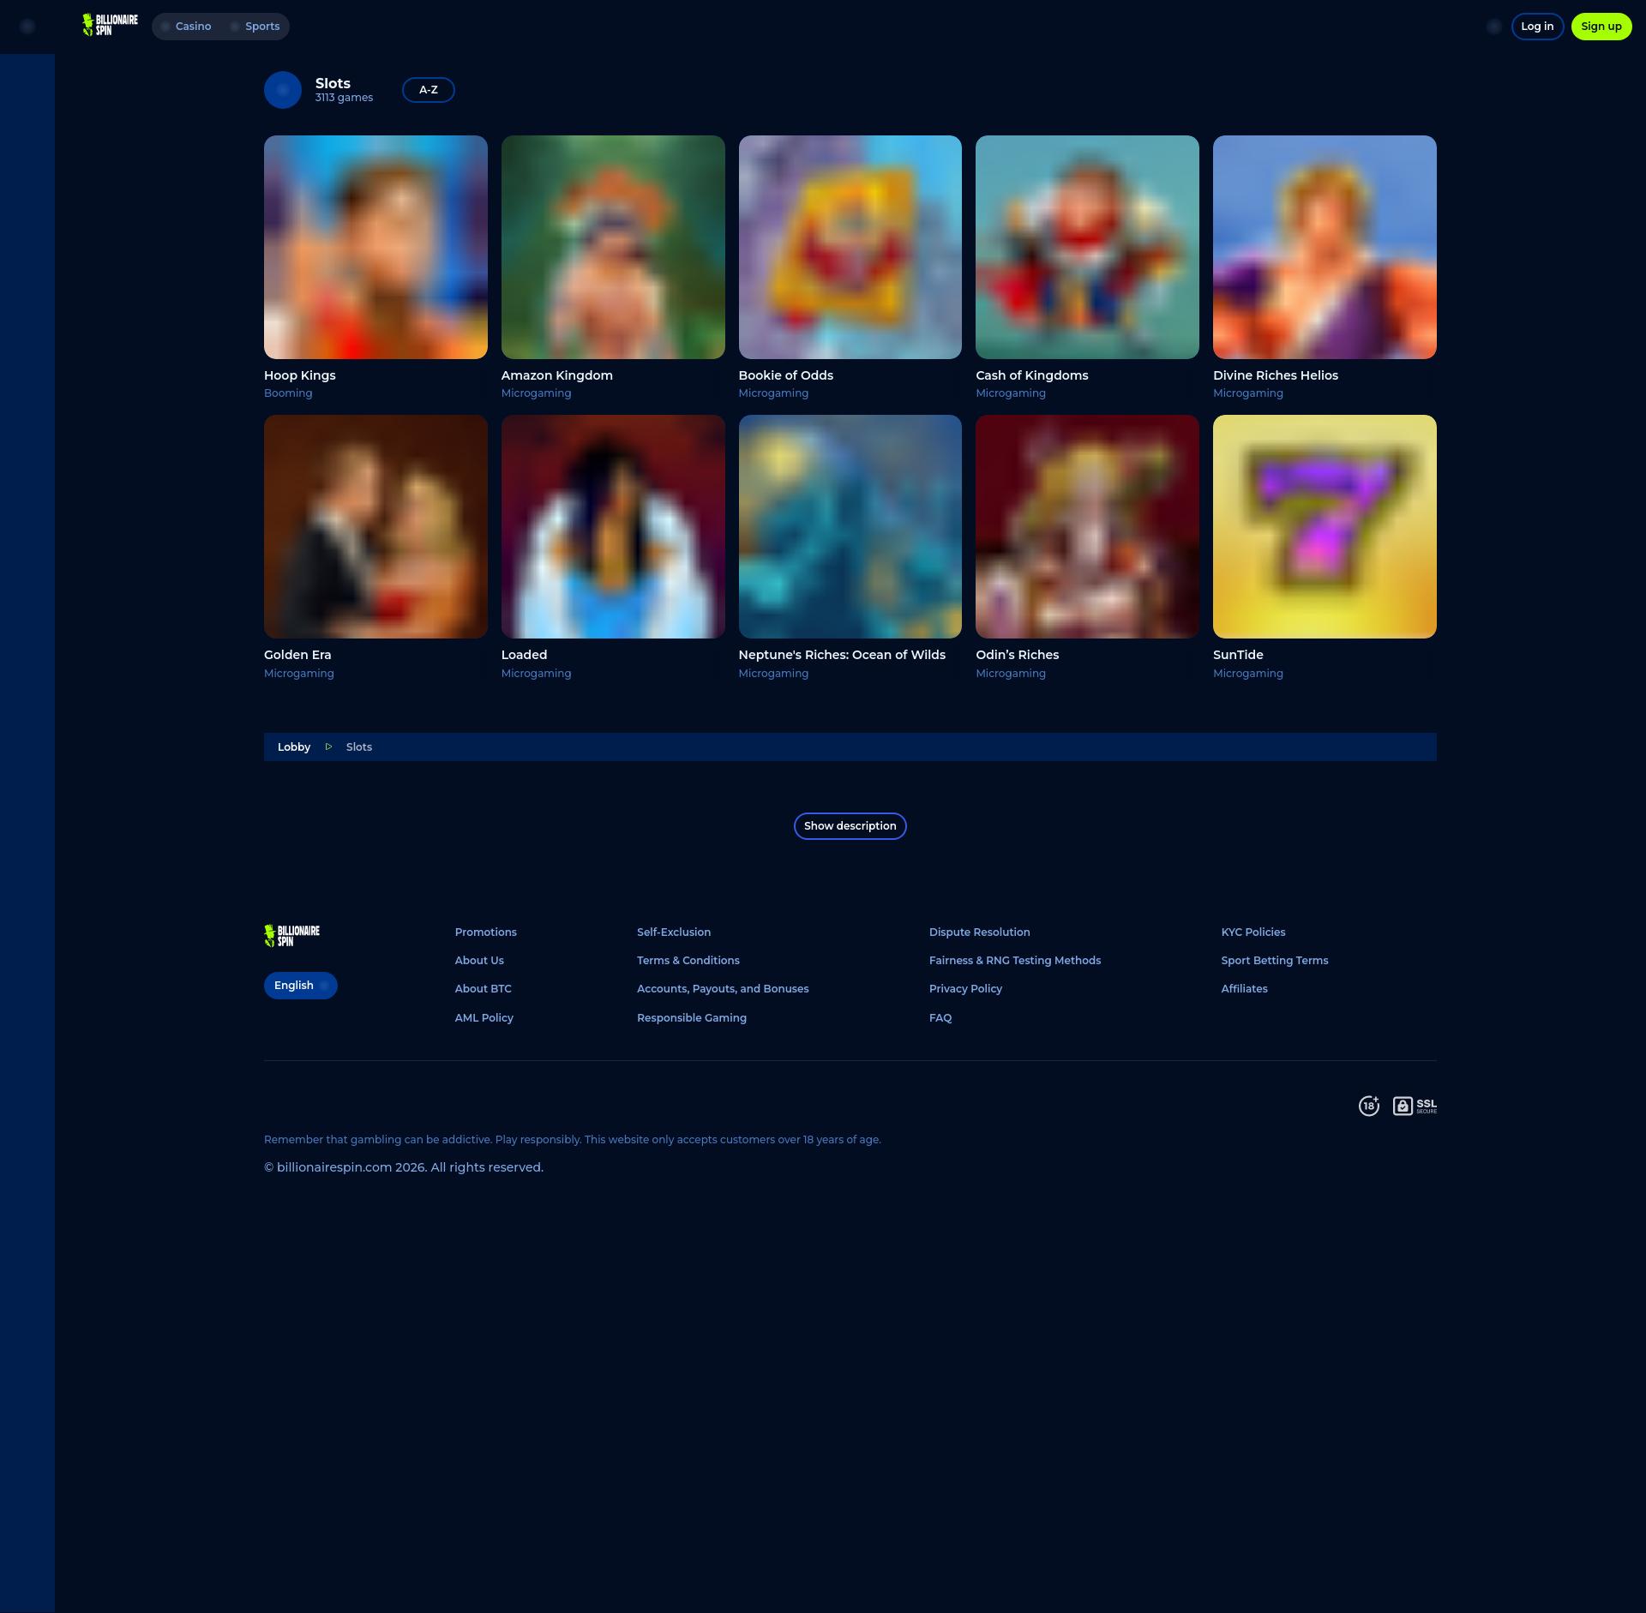Click the 18+ age restriction badge
Screen dimensions: 1646x1613
(x=1369, y=1106)
